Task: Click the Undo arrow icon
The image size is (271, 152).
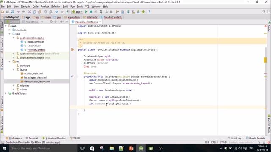Action: 19,12
